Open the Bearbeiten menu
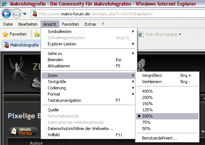Viewport: 205px width, 145px height. (x=28, y=24)
